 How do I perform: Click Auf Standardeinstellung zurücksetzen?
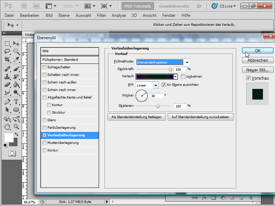[200, 117]
